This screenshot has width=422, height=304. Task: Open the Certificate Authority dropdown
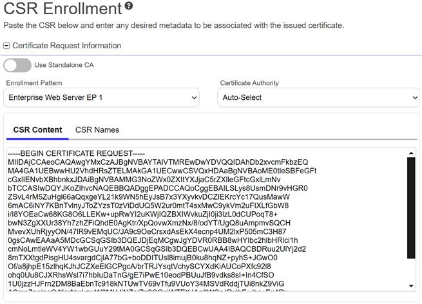(320, 97)
